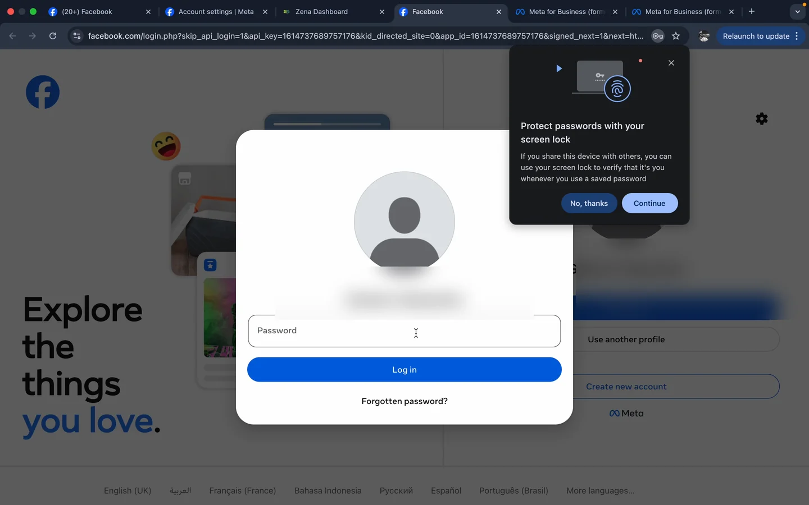This screenshot has width=809, height=505.
Task: Open More languages… link
Action: pos(601,490)
